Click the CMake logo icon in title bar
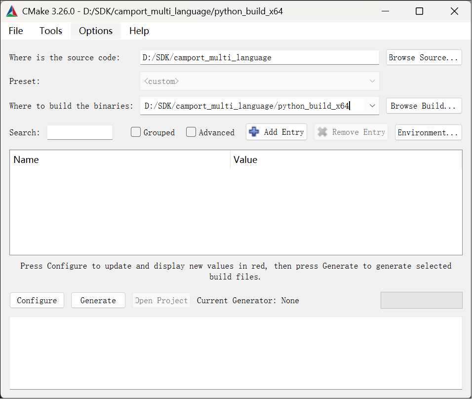 pyautogui.click(x=12, y=11)
